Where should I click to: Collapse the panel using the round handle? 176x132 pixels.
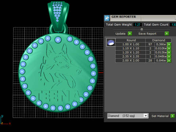(x=142, y=29)
